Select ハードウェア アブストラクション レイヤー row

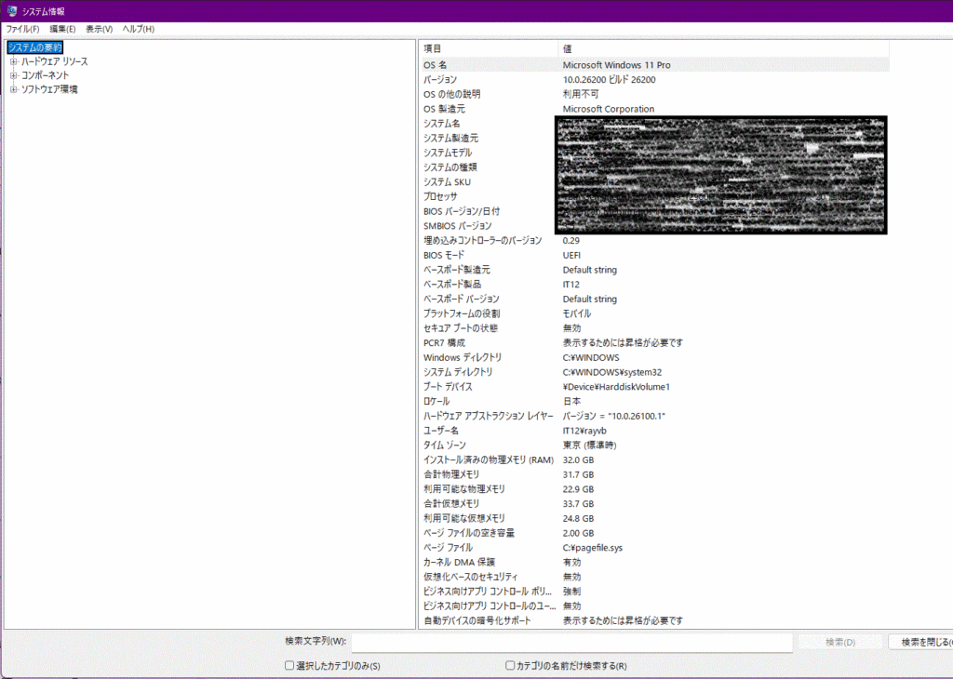pyautogui.click(x=654, y=416)
